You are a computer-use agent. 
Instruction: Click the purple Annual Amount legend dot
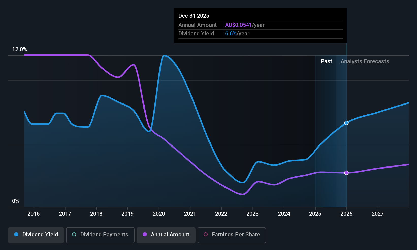coord(145,234)
